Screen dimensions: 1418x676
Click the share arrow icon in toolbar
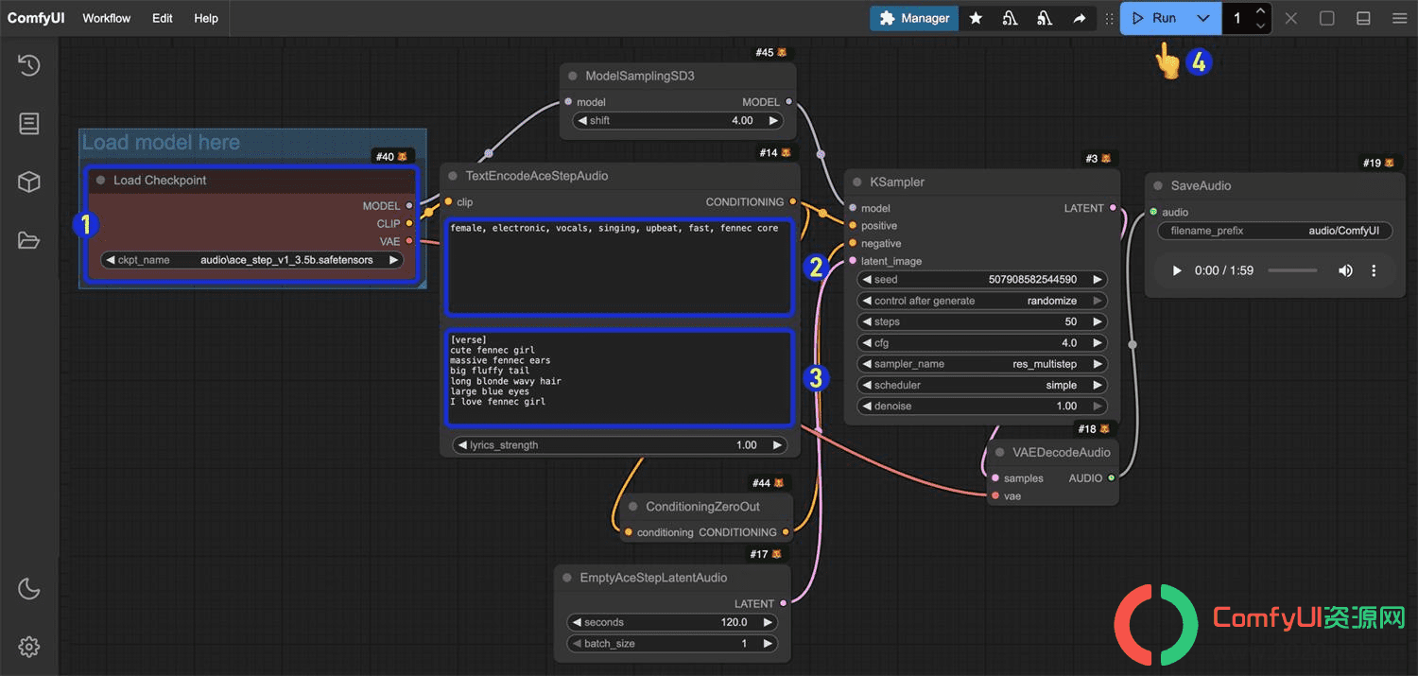point(1080,18)
